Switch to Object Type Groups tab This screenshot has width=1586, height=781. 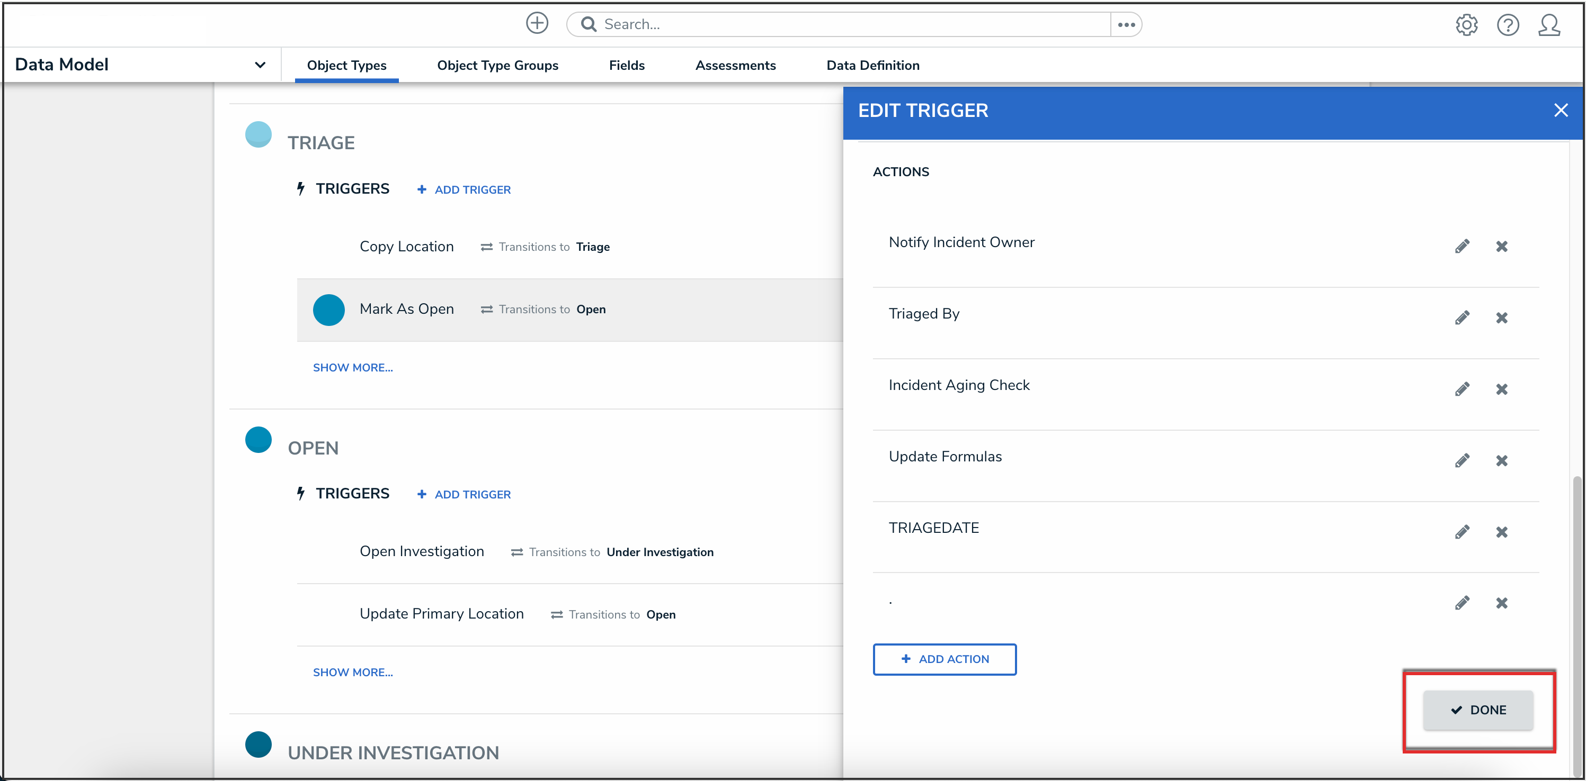point(497,66)
